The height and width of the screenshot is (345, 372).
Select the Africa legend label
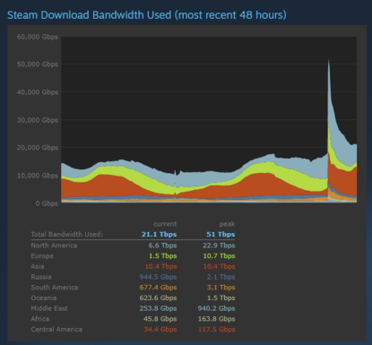[x=40, y=319]
